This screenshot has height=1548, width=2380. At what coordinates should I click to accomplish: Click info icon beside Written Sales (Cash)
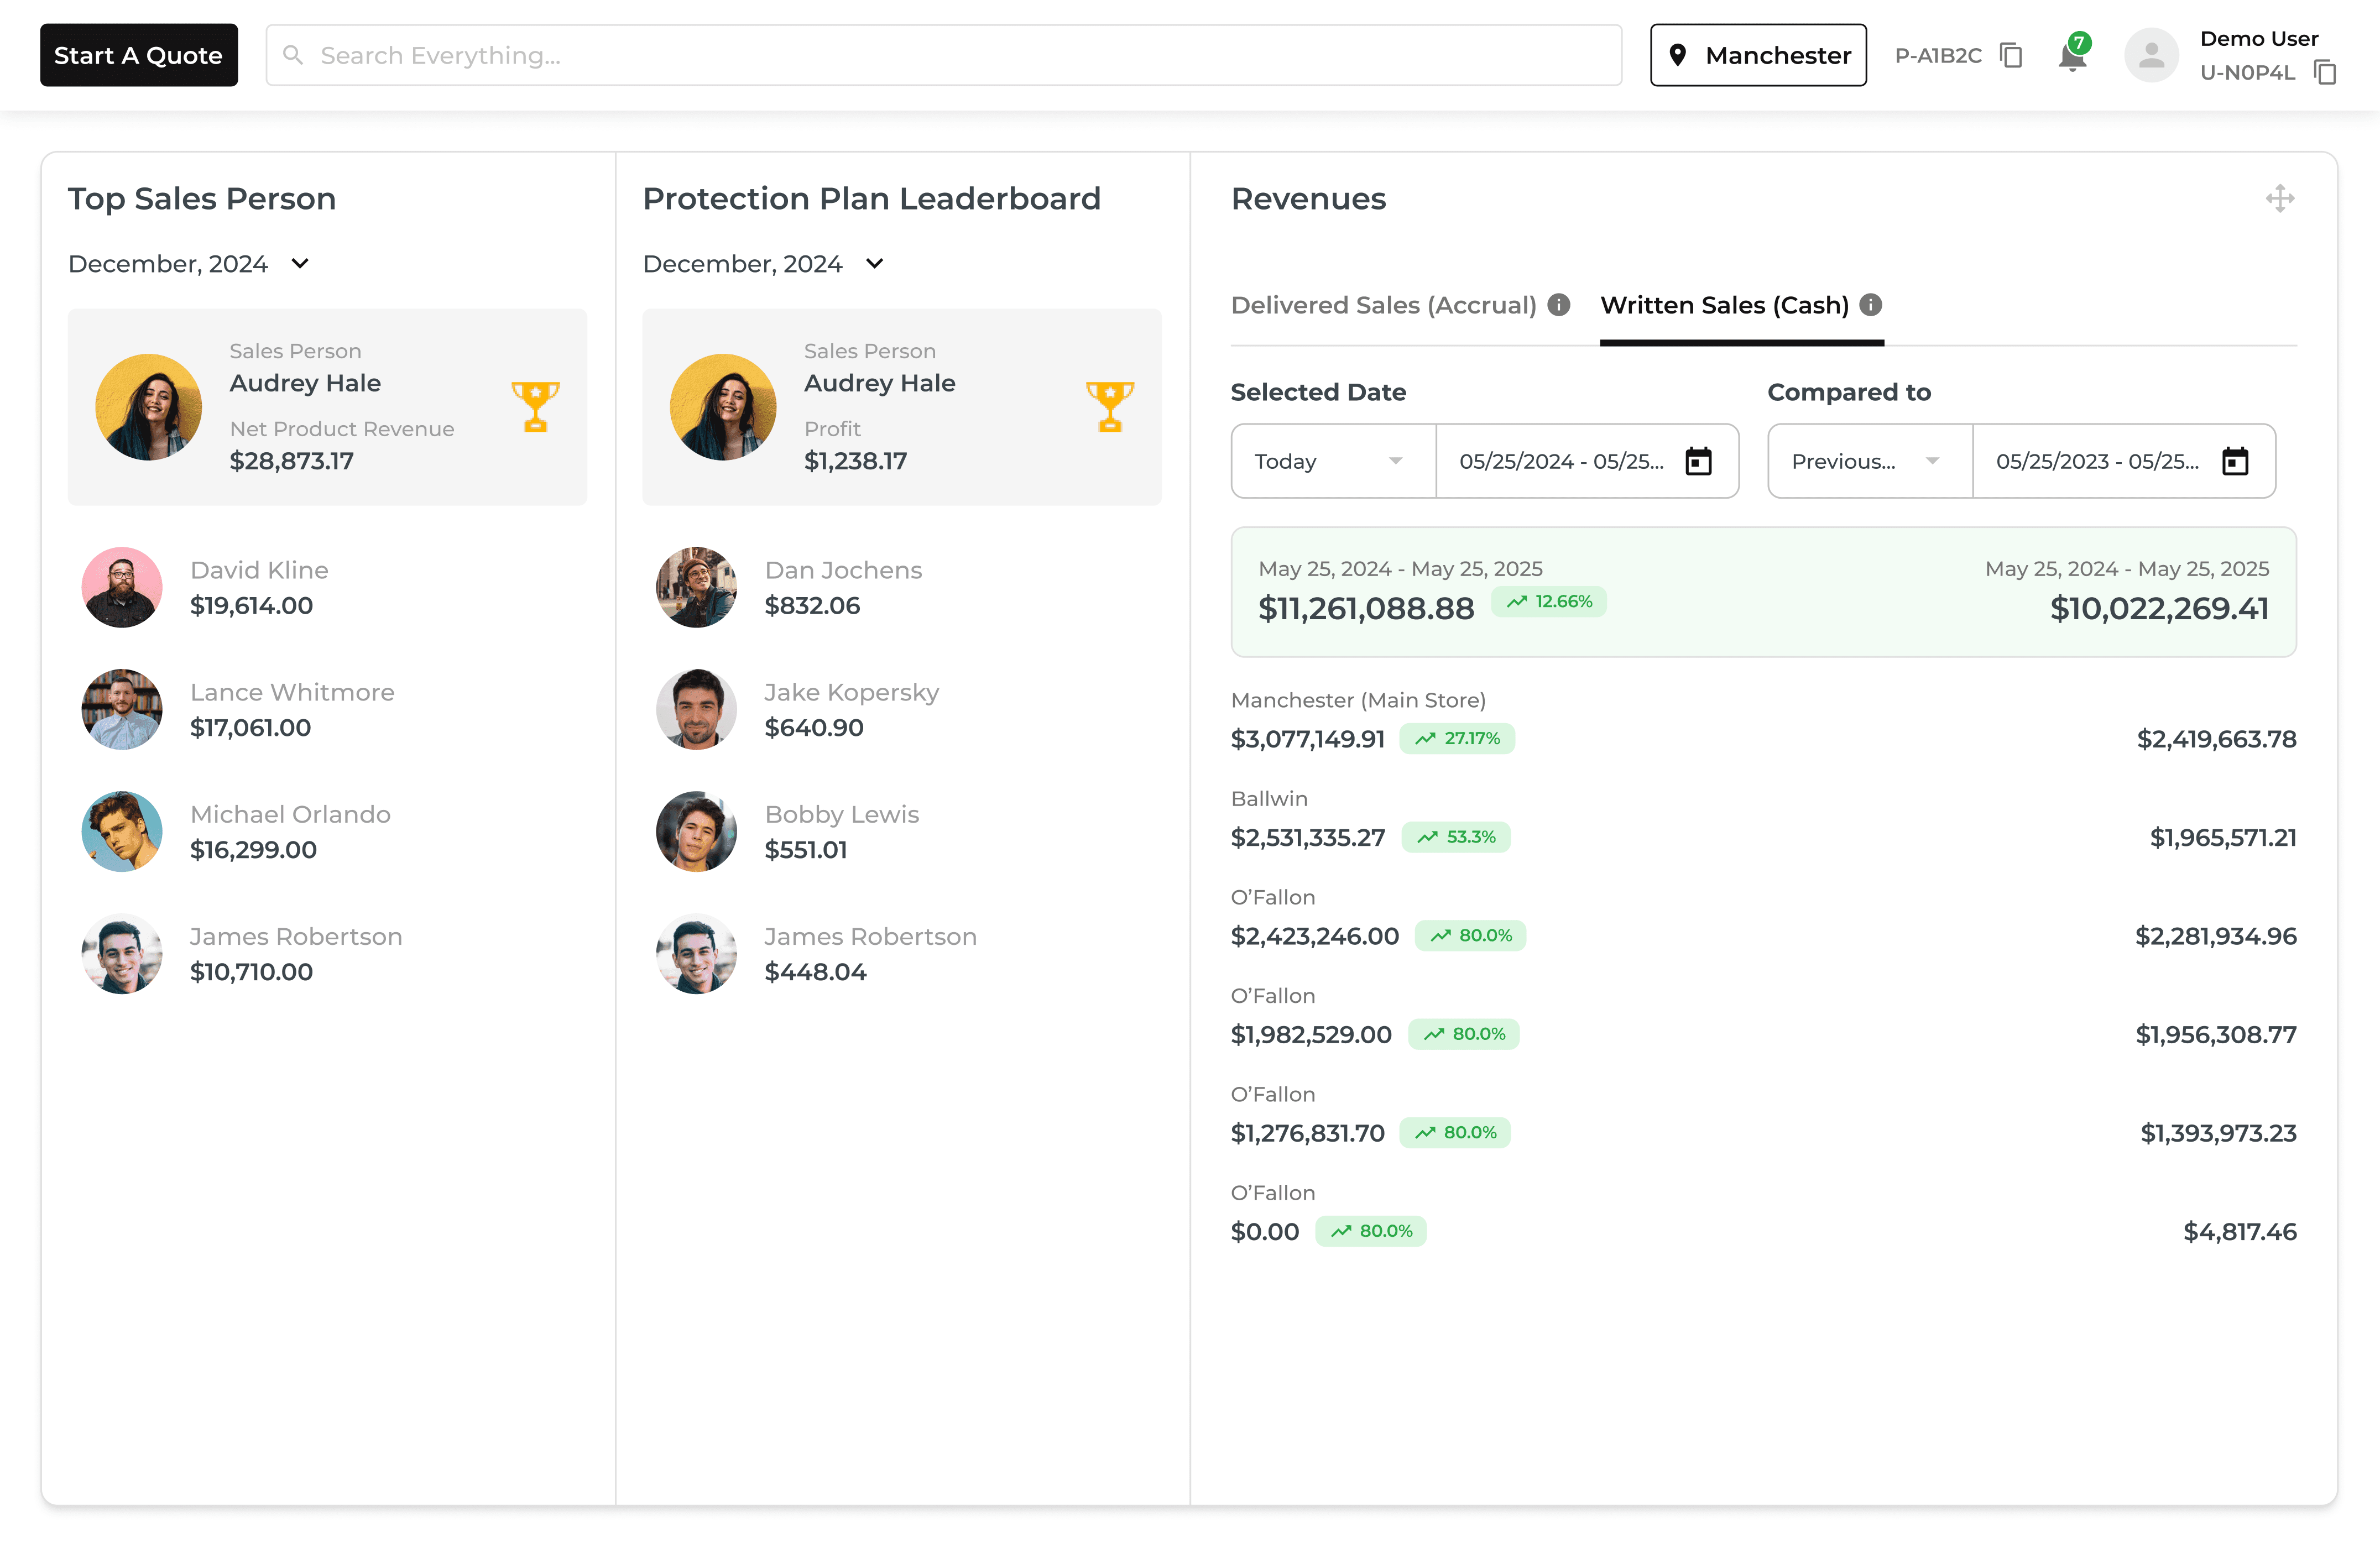coord(1870,305)
